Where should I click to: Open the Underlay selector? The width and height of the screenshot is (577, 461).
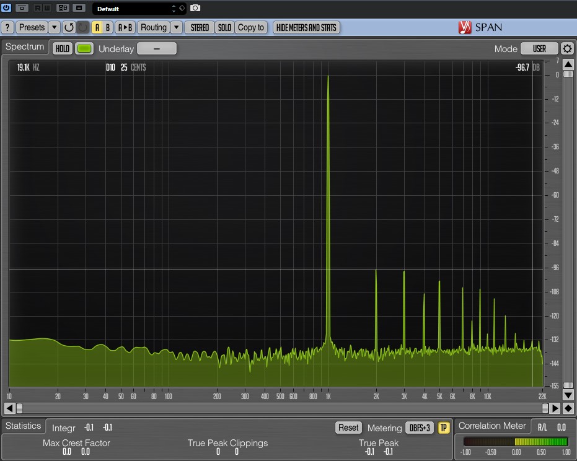(157, 48)
